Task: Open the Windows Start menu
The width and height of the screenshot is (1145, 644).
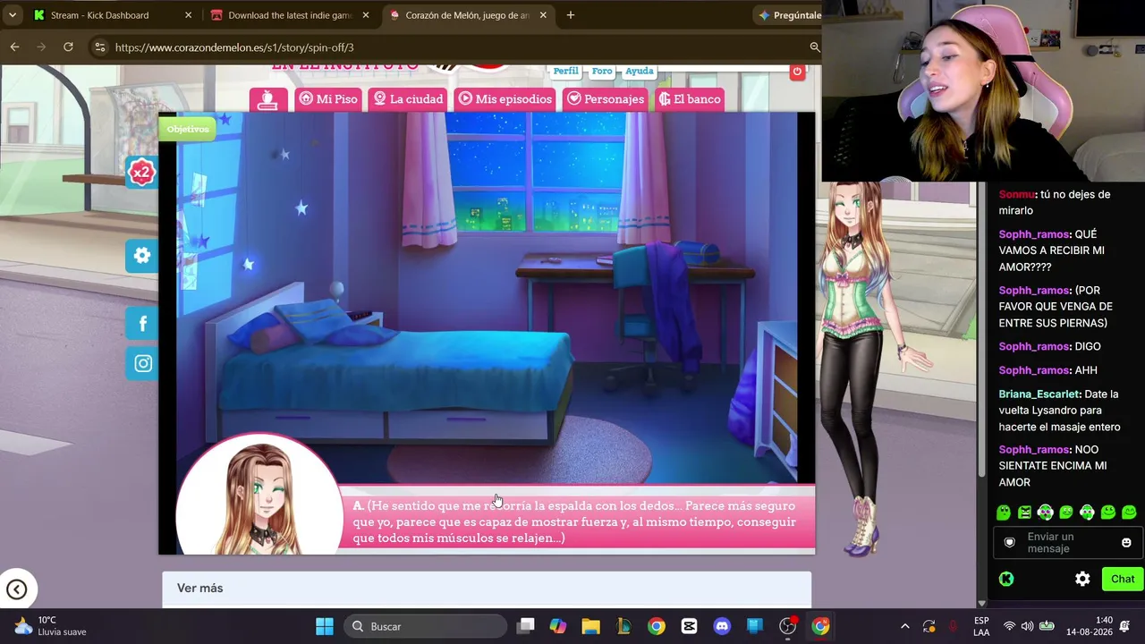Action: 325,626
